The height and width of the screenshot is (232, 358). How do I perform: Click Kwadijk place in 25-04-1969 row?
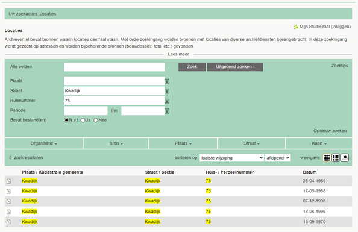[x=30, y=181]
